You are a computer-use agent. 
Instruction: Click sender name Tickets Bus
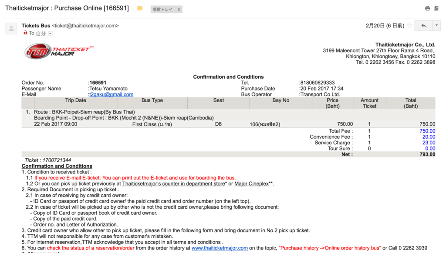pyautogui.click(x=36, y=26)
